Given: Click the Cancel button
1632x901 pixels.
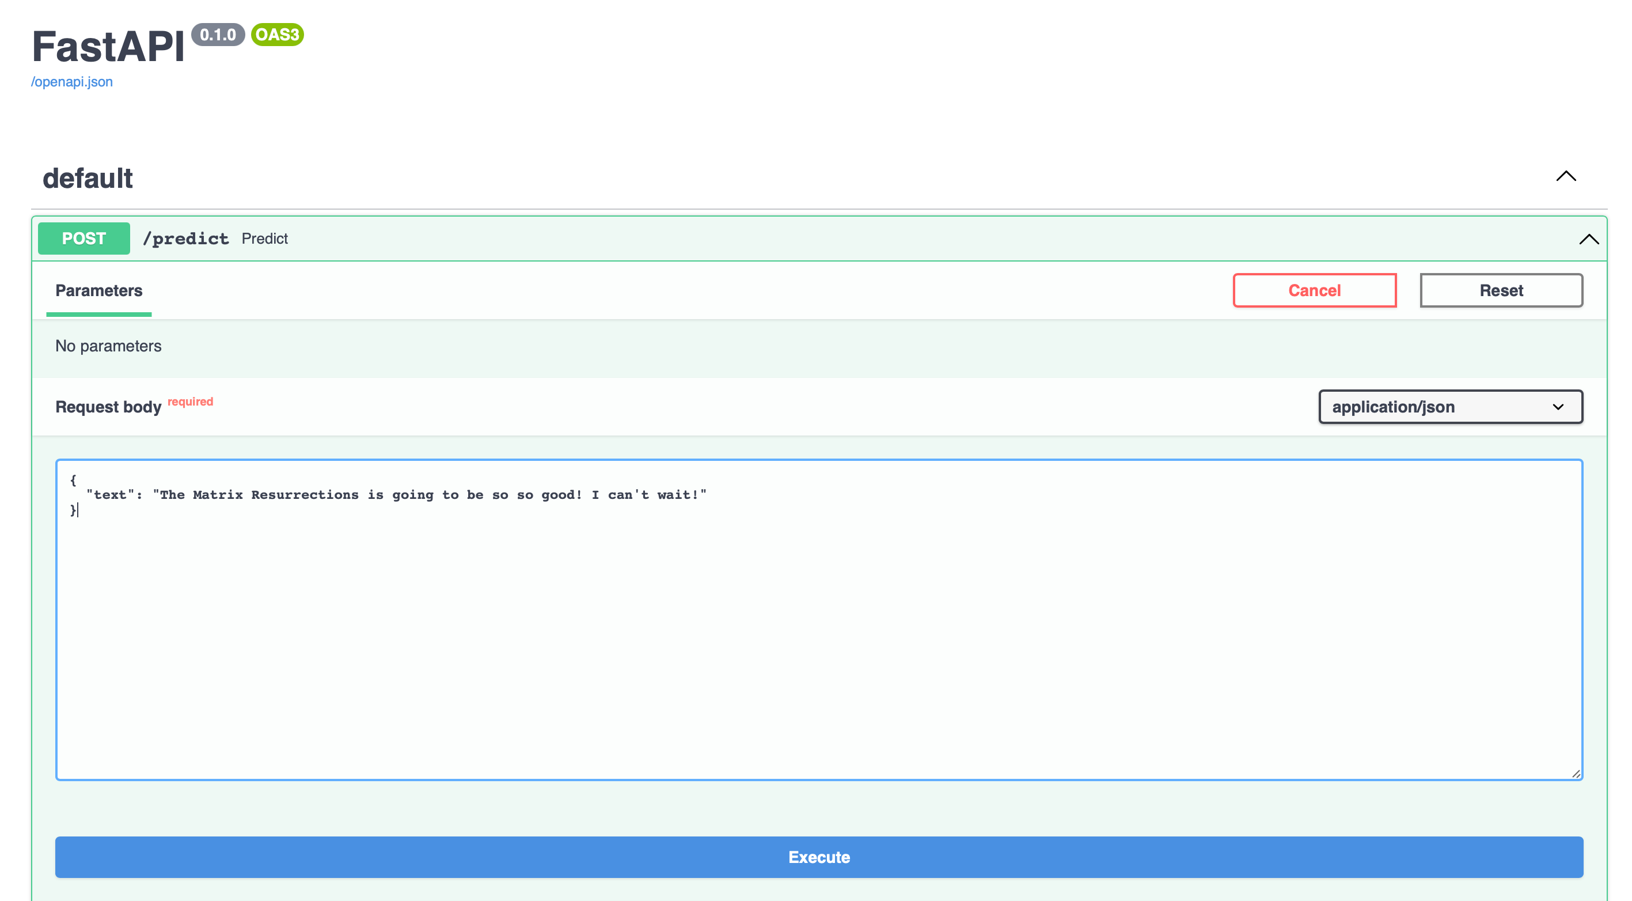Looking at the screenshot, I should coord(1314,291).
